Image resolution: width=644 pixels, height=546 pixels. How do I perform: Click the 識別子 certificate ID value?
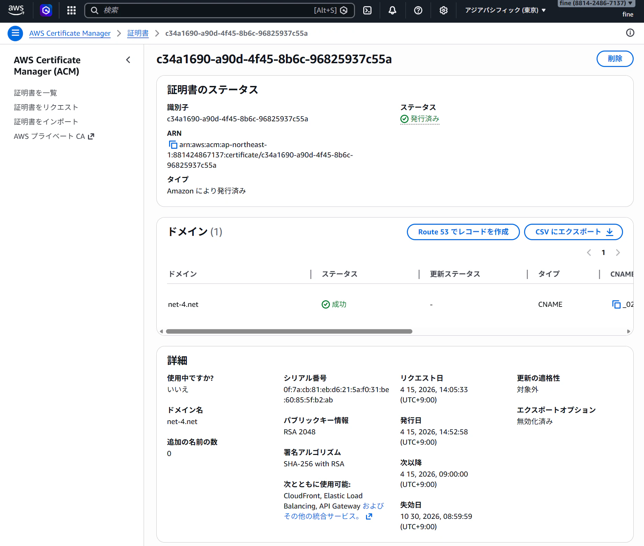pos(237,119)
